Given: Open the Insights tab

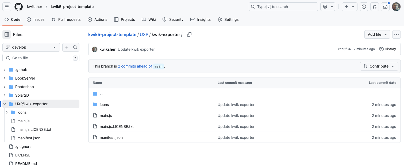Looking at the screenshot, I should click(x=201, y=19).
